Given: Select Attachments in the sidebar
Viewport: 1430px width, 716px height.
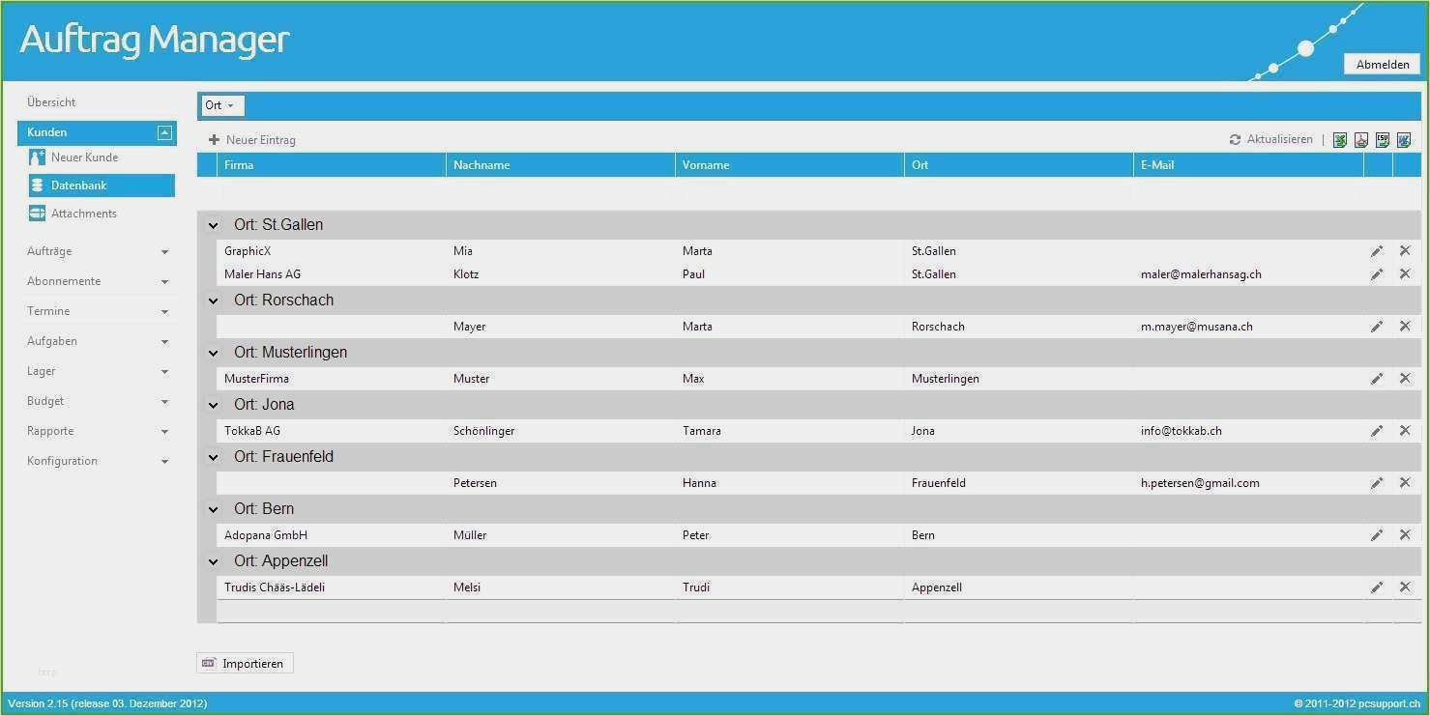Looking at the screenshot, I should 83,214.
